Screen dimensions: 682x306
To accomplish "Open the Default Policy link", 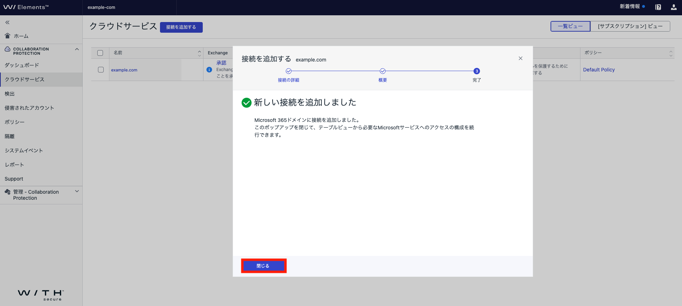I will click(599, 70).
